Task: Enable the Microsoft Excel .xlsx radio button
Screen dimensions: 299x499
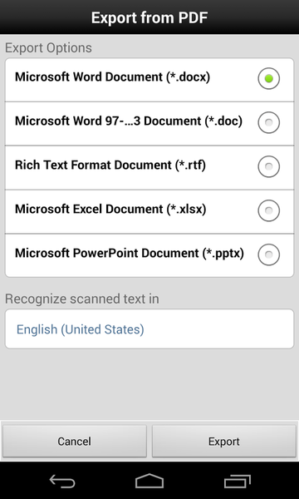Action: (x=269, y=210)
